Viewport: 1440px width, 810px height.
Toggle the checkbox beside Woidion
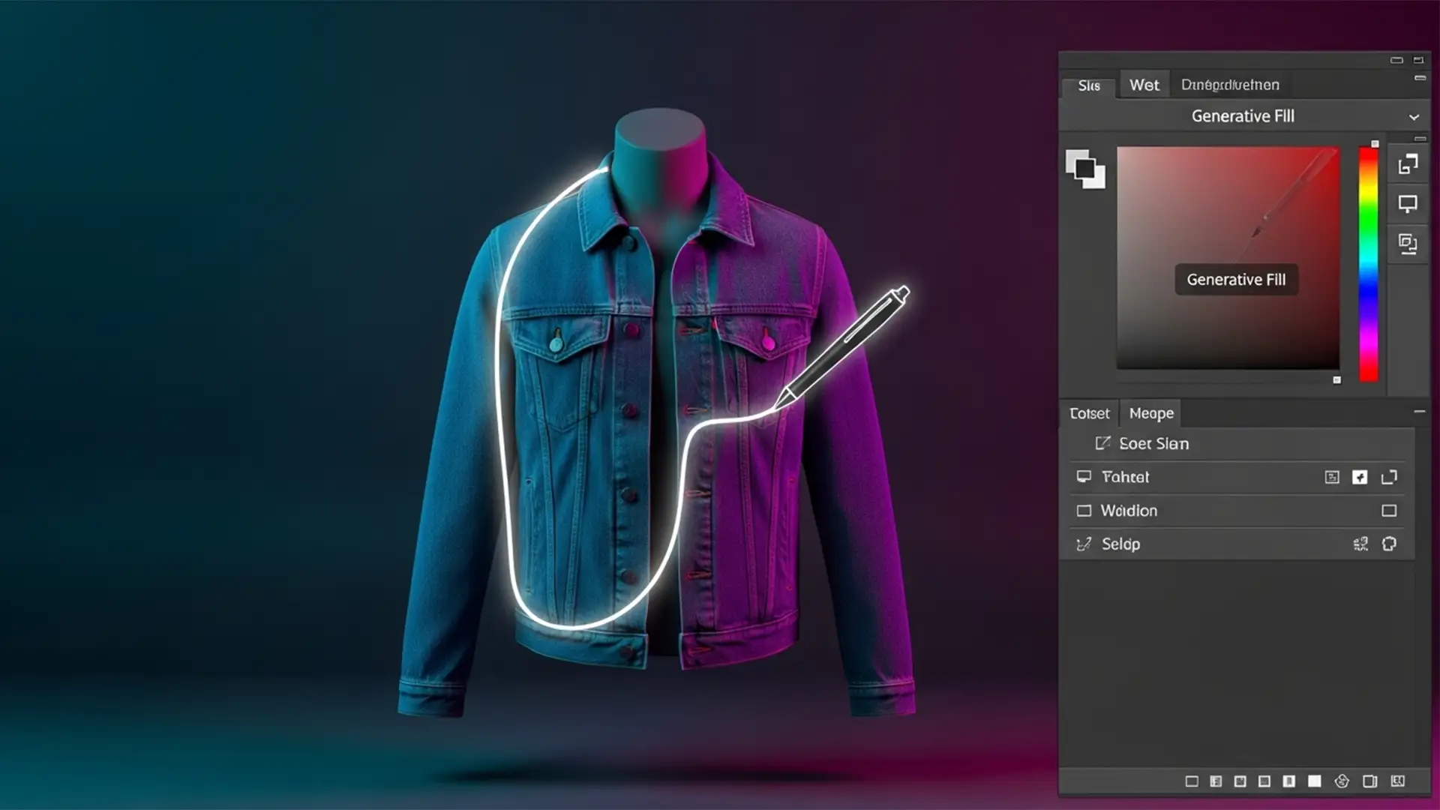pyautogui.click(x=1390, y=511)
